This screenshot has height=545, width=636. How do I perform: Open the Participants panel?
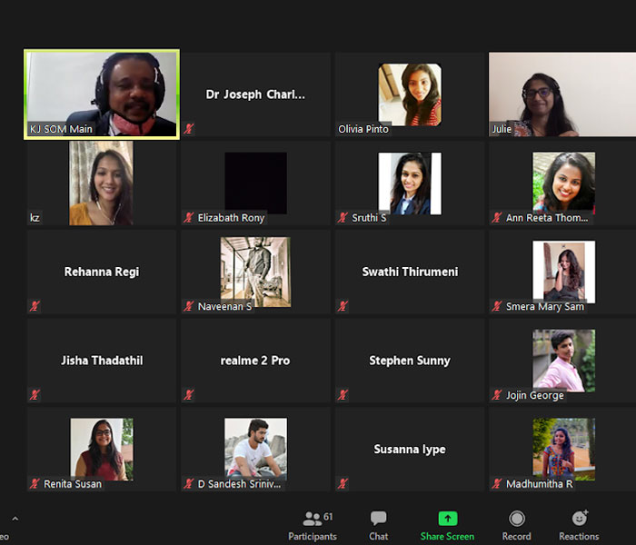(313, 526)
